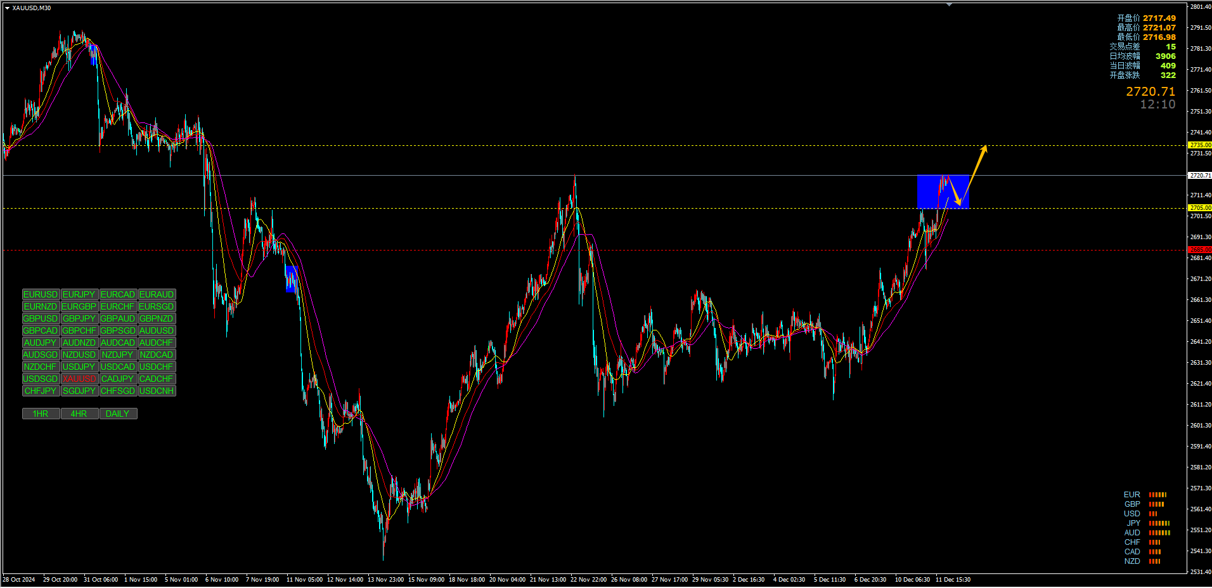Click the JPY currency strength meter
This screenshot has width=1212, height=588.
click(x=1159, y=523)
